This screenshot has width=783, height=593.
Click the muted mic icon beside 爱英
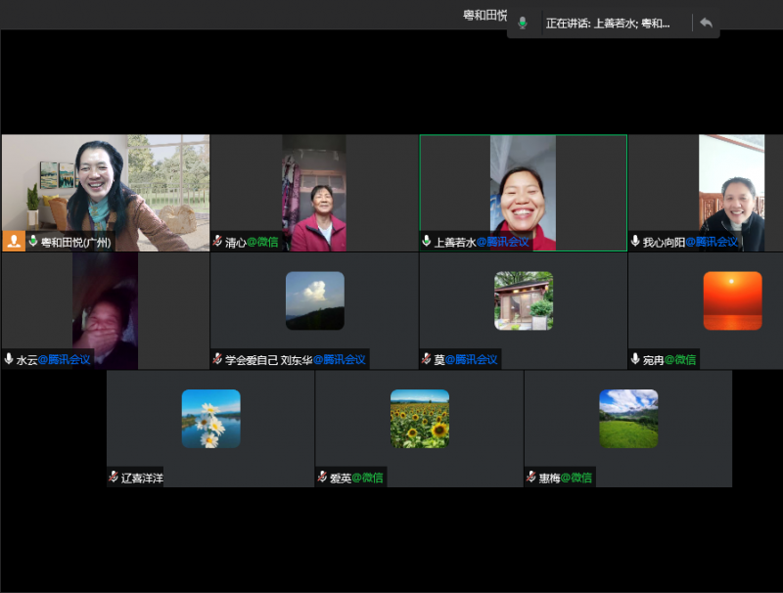[322, 478]
